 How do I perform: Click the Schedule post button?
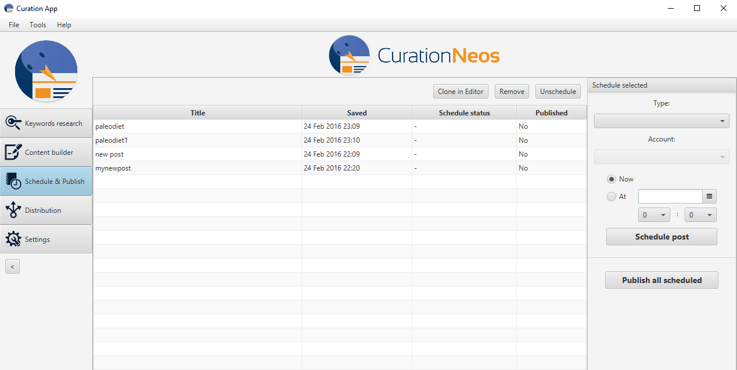click(x=661, y=237)
